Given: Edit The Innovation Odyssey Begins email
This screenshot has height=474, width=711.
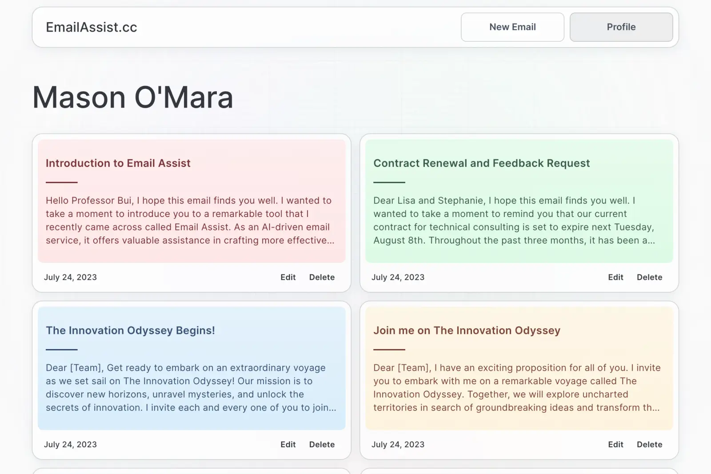Looking at the screenshot, I should click(x=288, y=444).
